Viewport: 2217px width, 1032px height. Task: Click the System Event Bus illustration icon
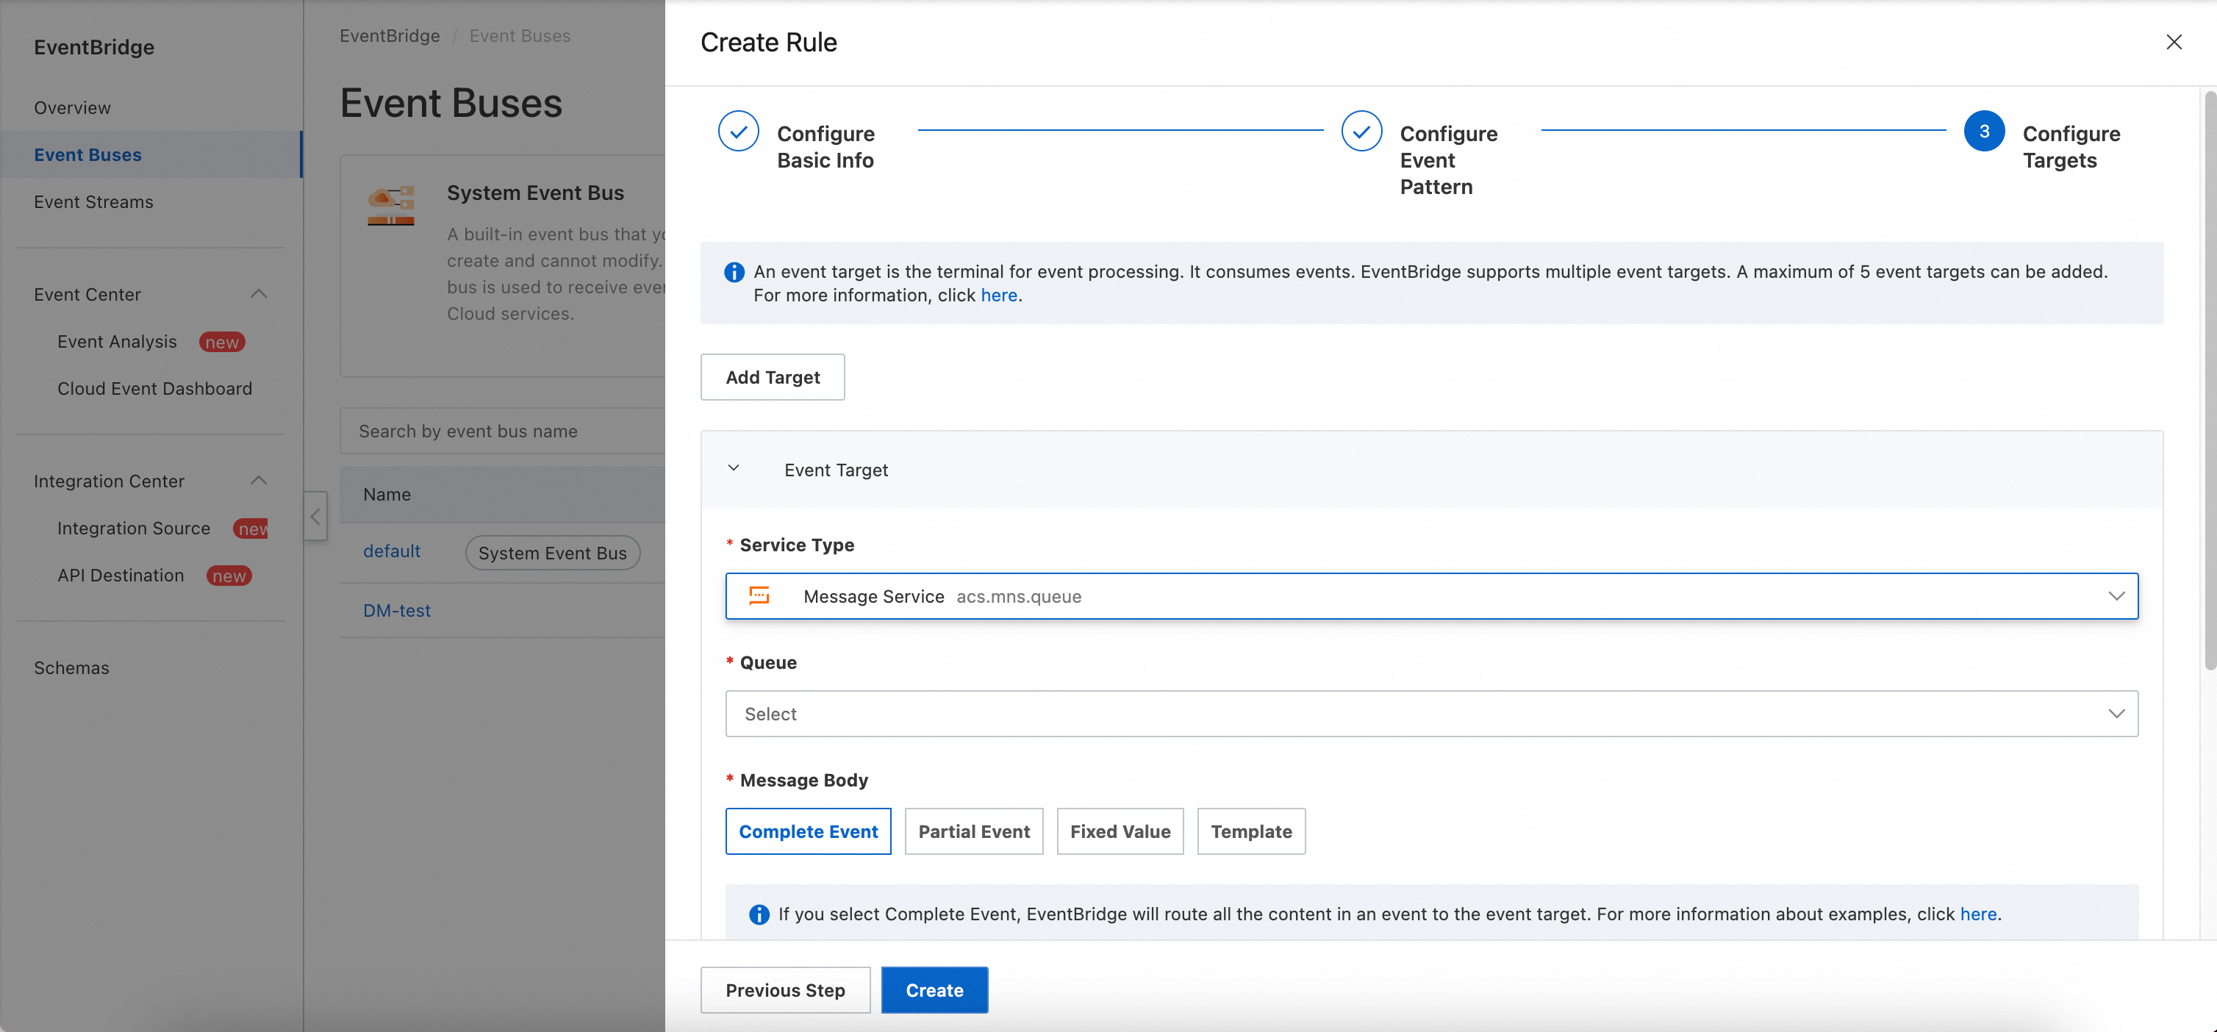click(x=391, y=205)
